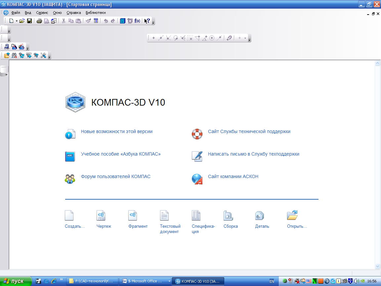The height and width of the screenshot is (286, 381).
Task: Open Сайт компании АСКОН link
Action: [233, 176]
